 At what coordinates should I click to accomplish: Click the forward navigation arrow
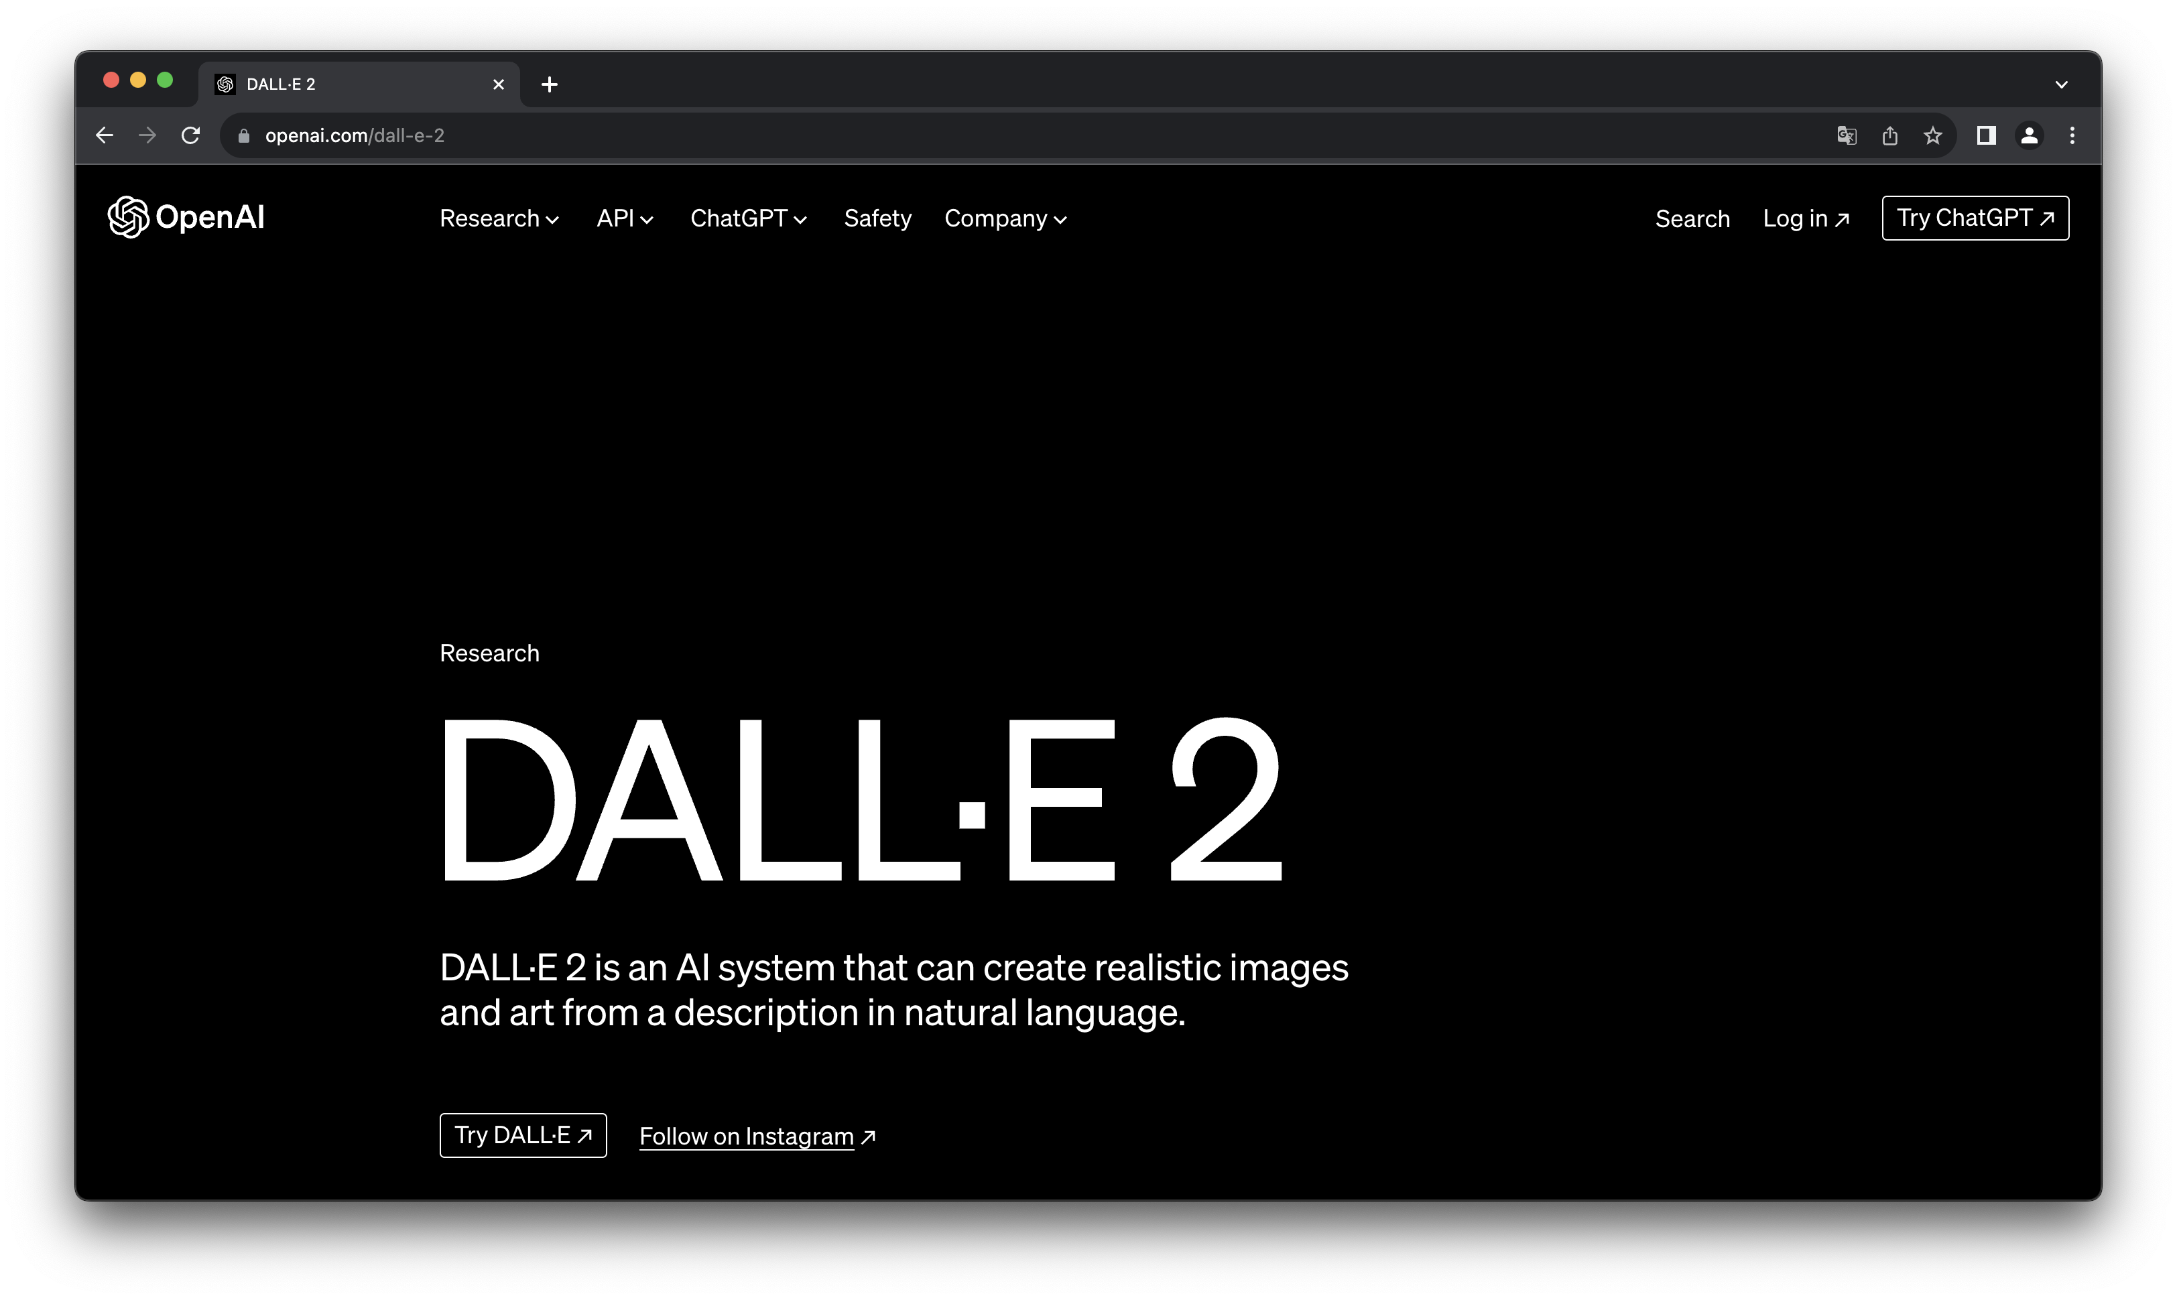click(x=147, y=135)
